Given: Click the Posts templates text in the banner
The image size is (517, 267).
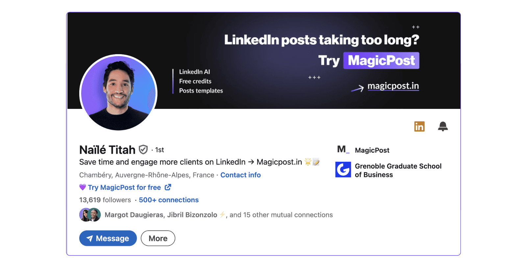Looking at the screenshot, I should [x=201, y=91].
